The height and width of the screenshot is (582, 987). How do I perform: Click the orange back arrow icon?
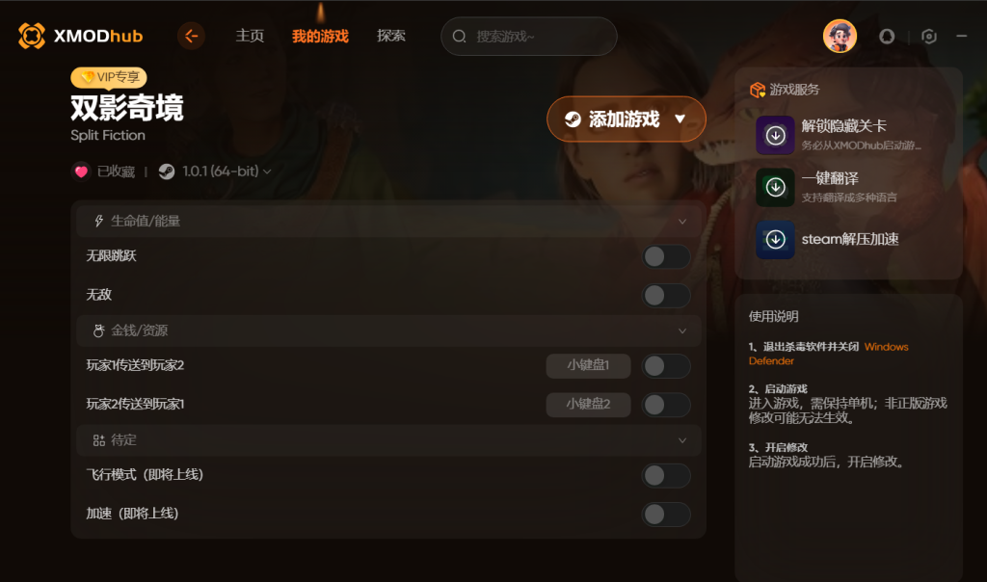pyautogui.click(x=192, y=36)
